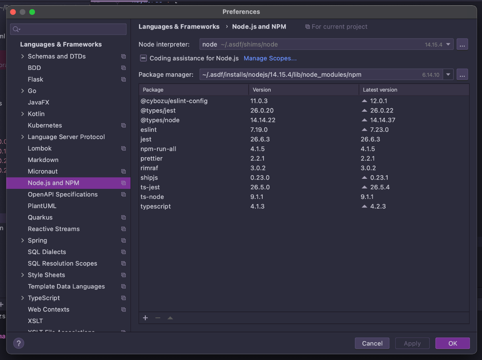Click the Manage Scopes link
Image resolution: width=482 pixels, height=360 pixels.
click(x=270, y=58)
